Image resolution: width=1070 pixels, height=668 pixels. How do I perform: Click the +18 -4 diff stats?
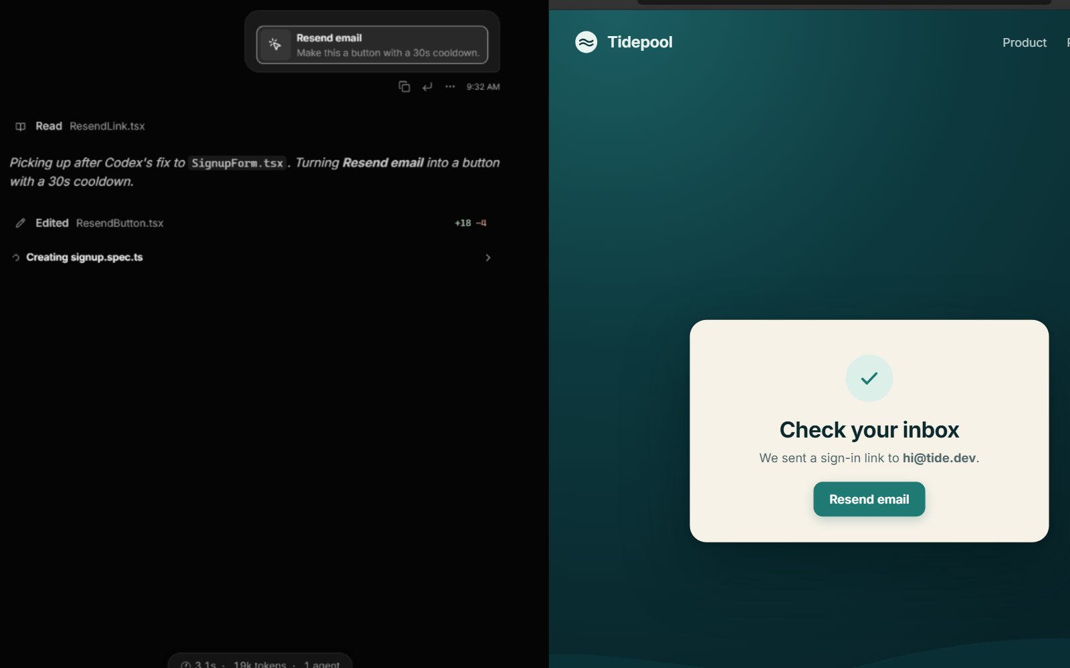tap(471, 223)
